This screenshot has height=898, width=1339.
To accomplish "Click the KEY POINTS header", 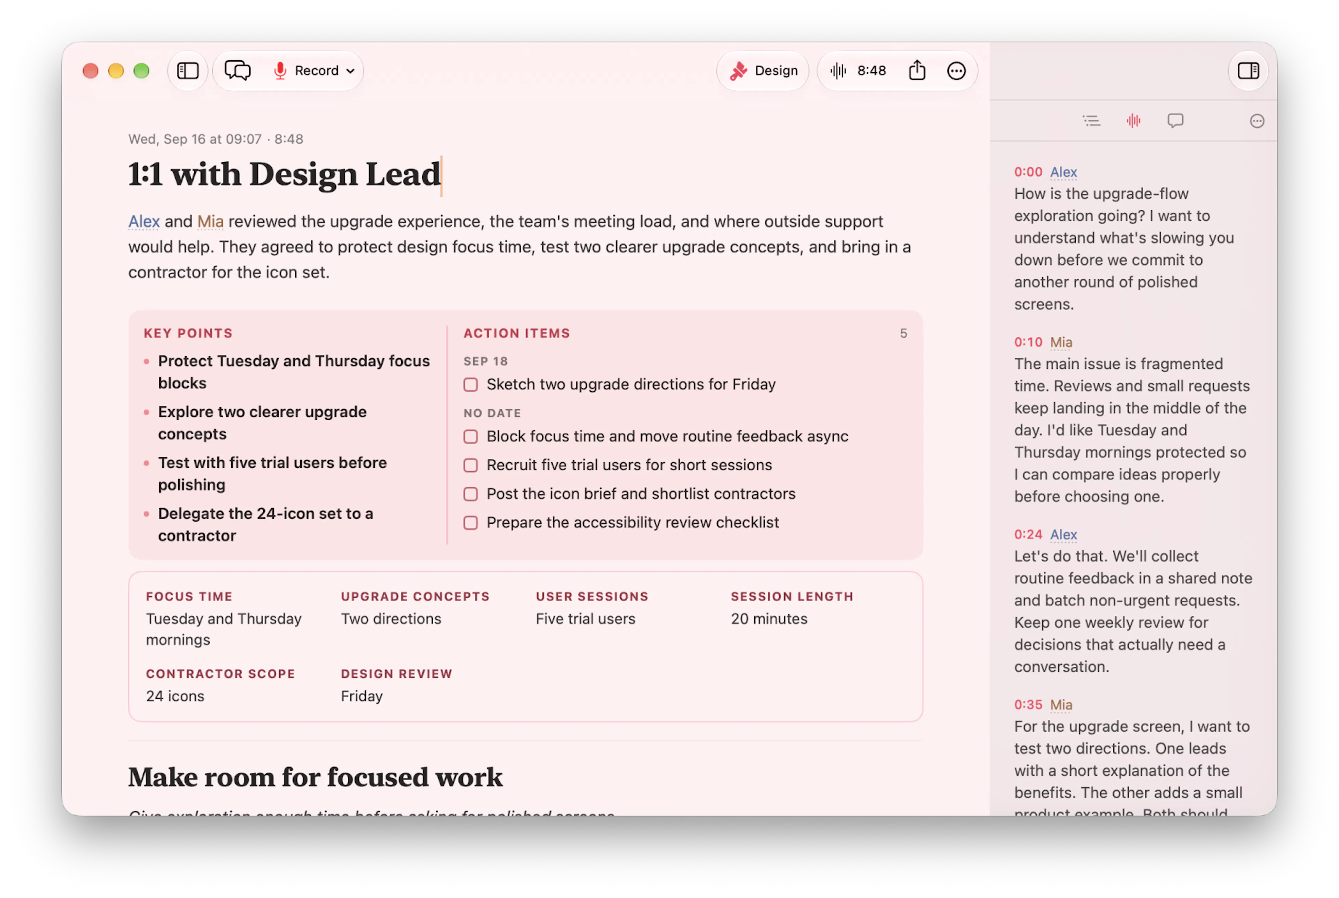I will pyautogui.click(x=188, y=333).
